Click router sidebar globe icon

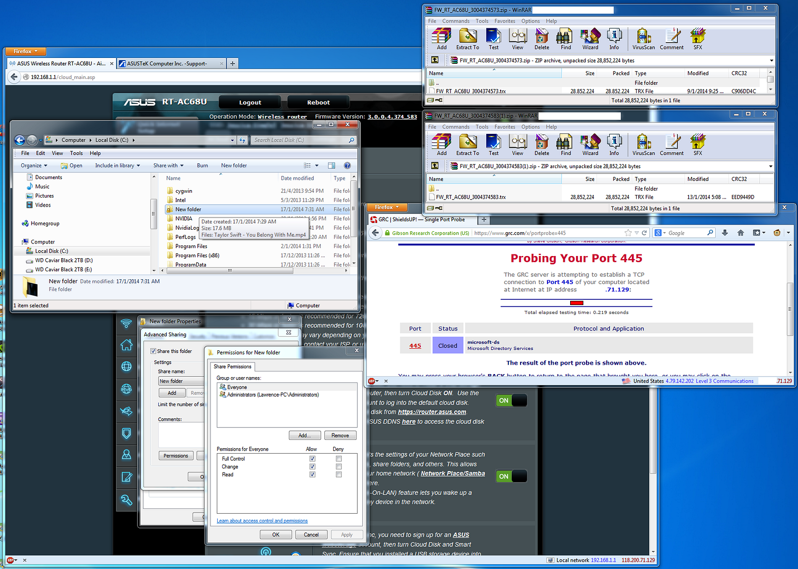pos(126,367)
